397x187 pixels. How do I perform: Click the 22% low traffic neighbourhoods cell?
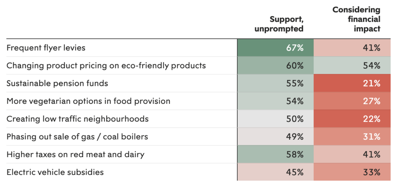[x=351, y=119]
